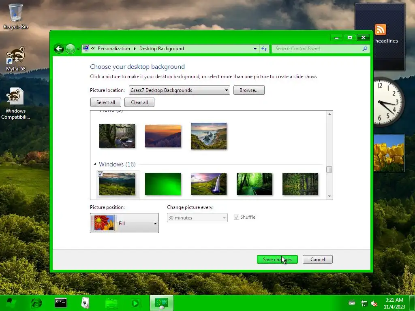Viewport: 415px width, 311px height.
Task: Uncheck the green hills wallpaper checkbox
Action: click(x=100, y=174)
